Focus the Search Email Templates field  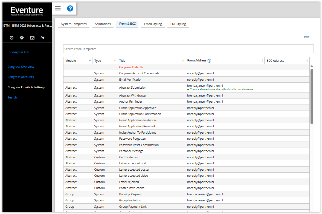(x=188, y=49)
